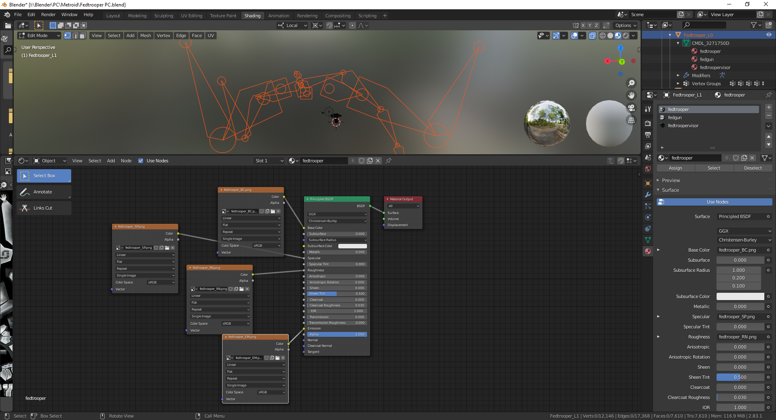Open the Slot 1 dropdown in the node editor
776x420 pixels.
269,161
